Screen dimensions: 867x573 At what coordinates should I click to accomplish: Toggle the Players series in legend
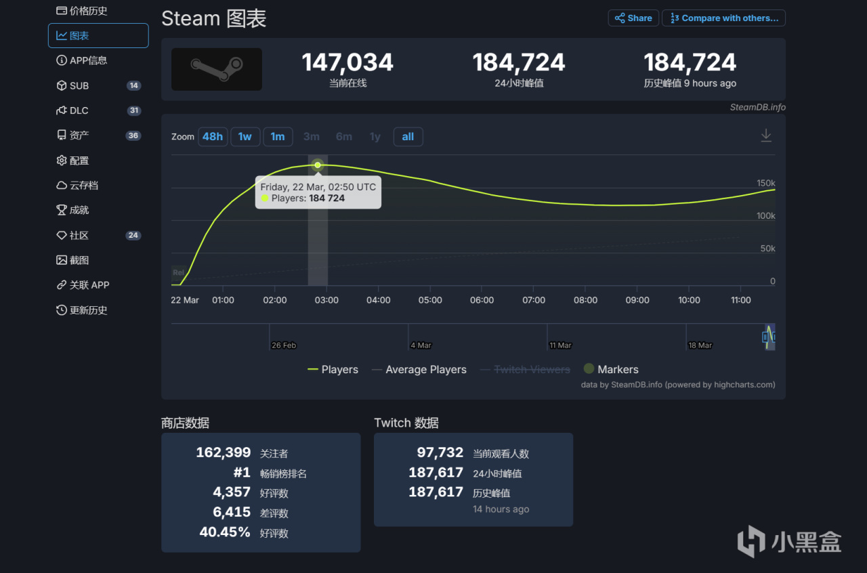pos(333,370)
